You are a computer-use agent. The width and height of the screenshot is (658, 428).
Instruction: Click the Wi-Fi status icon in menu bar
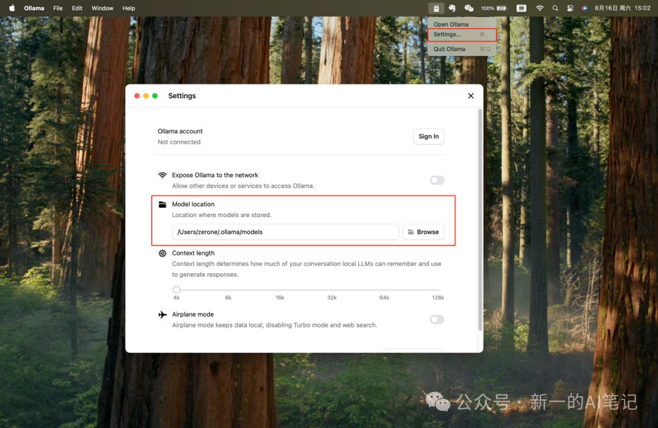tap(540, 8)
